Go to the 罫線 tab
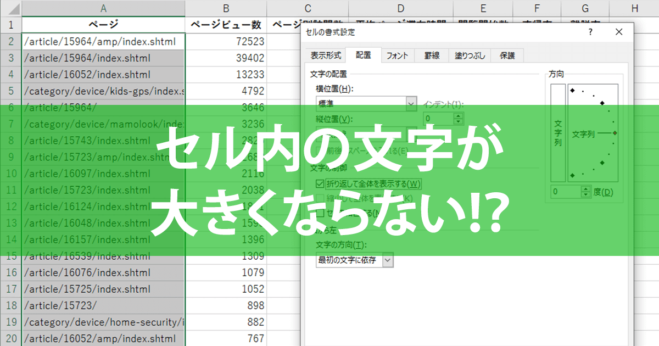Viewport: 659px width, 346px height. click(x=431, y=55)
